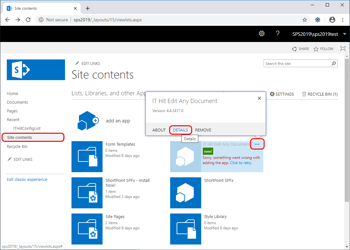Toggle focus on content icon

click(x=343, y=48)
